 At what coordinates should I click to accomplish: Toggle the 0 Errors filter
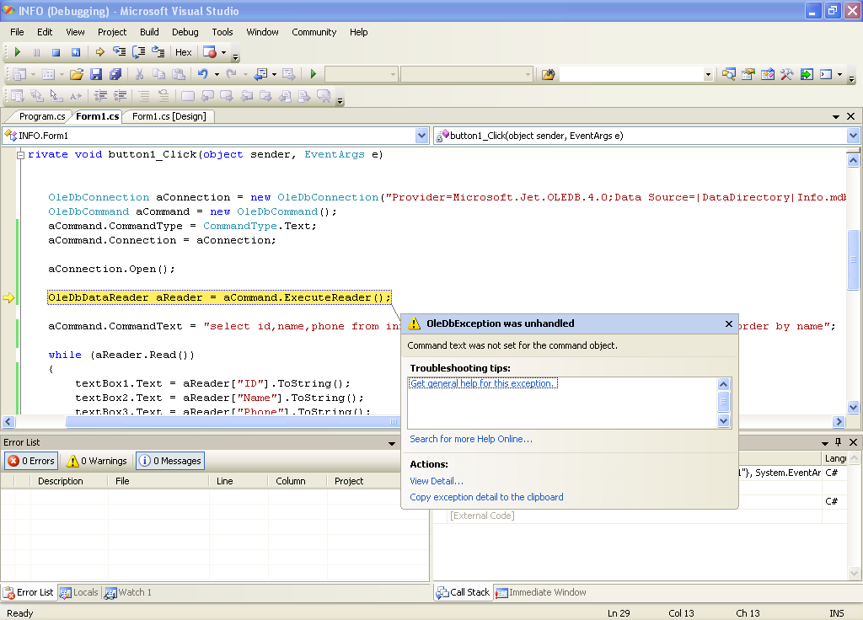(x=31, y=461)
